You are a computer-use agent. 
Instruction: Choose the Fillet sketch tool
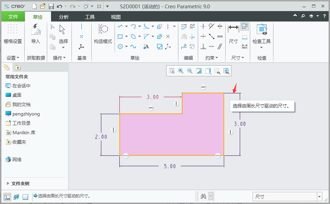coord(146,26)
